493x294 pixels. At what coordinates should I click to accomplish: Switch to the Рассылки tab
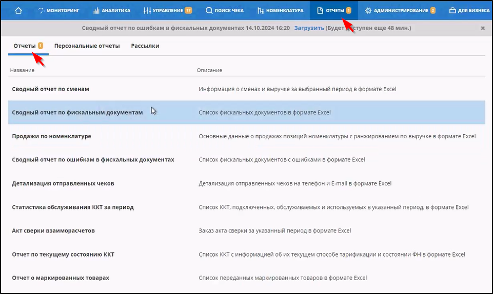coord(145,46)
